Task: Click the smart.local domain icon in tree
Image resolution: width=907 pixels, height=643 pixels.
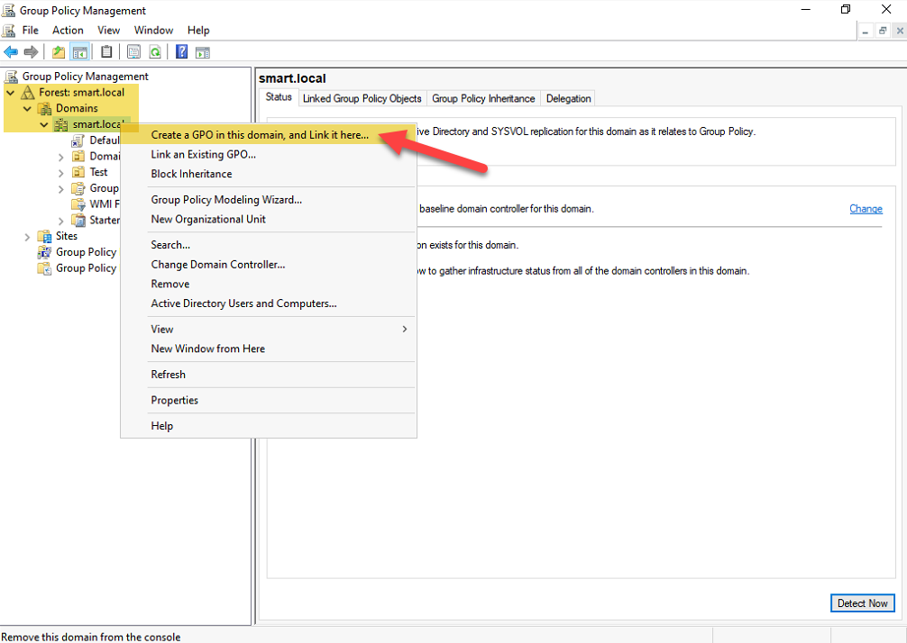Action: tap(60, 124)
